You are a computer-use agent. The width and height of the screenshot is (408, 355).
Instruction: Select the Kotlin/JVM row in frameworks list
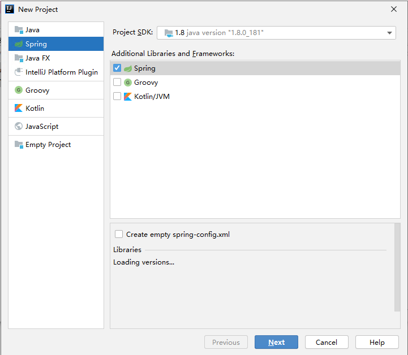pyautogui.click(x=255, y=96)
